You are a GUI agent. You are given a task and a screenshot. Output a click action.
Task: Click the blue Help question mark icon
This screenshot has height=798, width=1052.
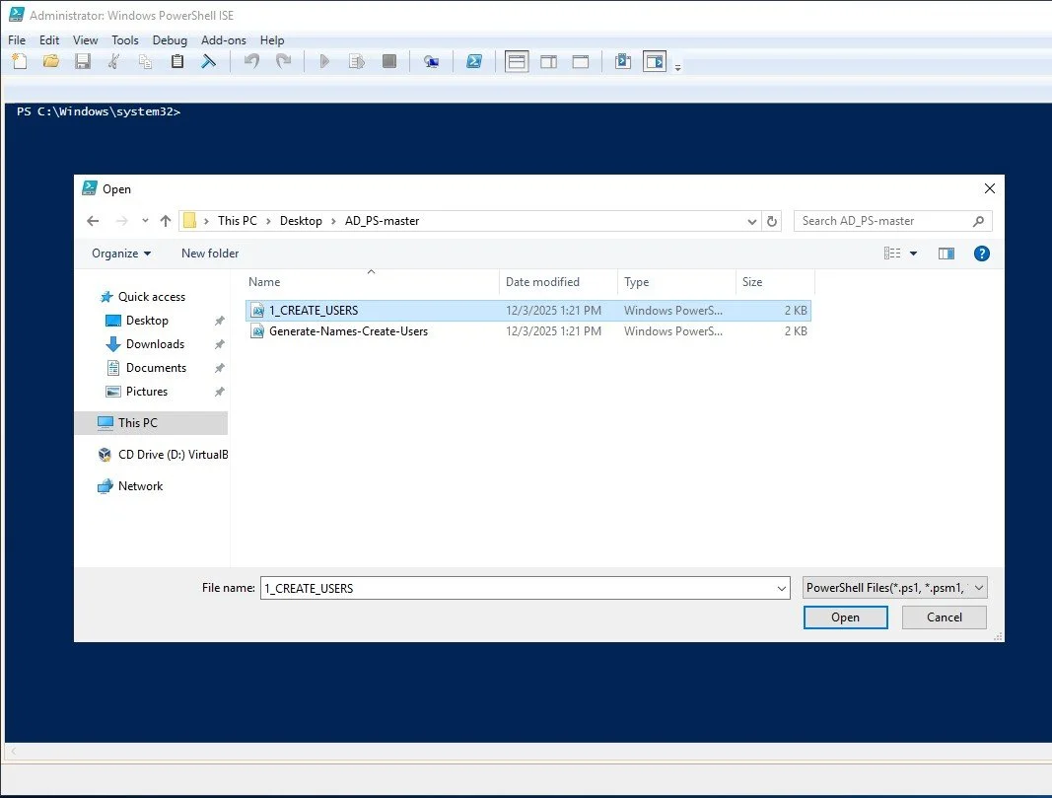click(x=982, y=254)
